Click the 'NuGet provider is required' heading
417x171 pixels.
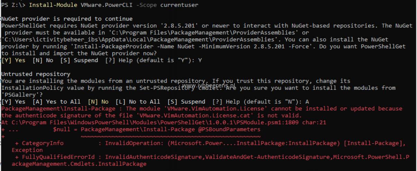[67, 19]
